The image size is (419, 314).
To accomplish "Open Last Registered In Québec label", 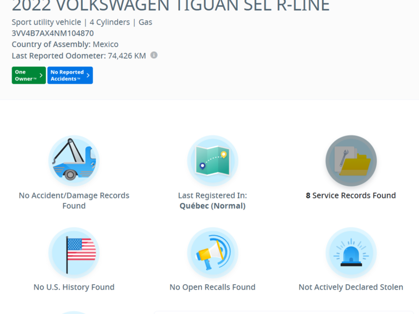I will pos(212,201).
